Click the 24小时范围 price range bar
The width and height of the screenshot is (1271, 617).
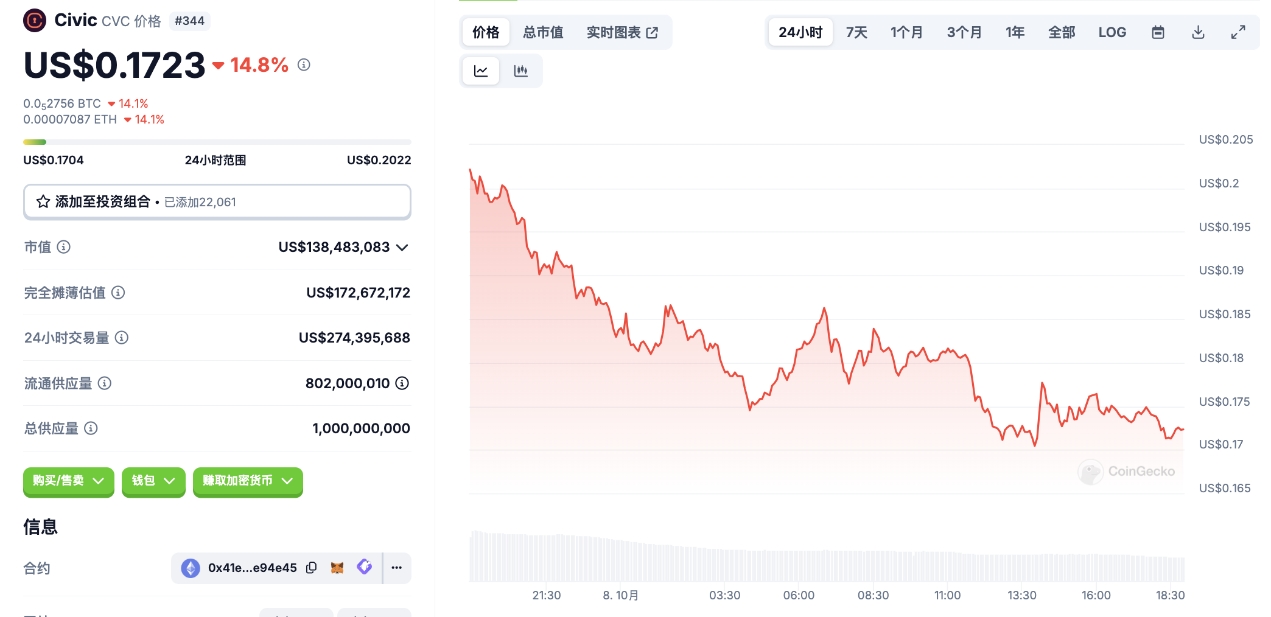(217, 142)
